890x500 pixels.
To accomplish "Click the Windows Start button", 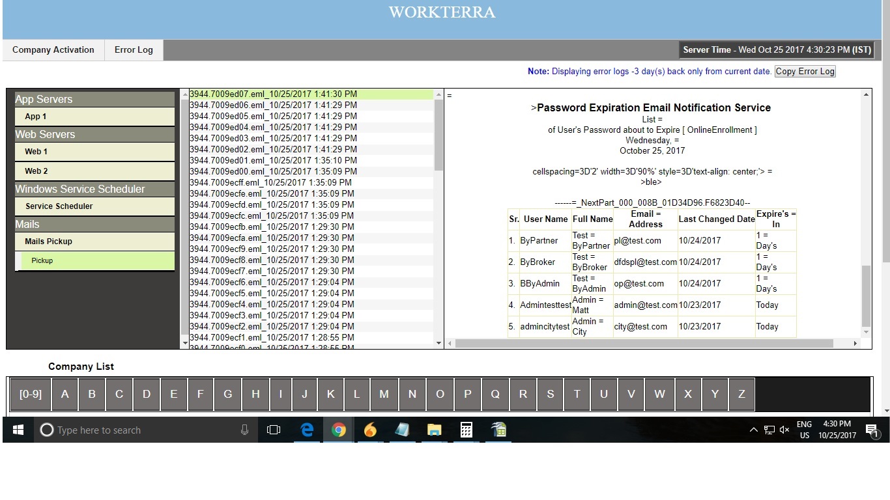I will [17, 430].
